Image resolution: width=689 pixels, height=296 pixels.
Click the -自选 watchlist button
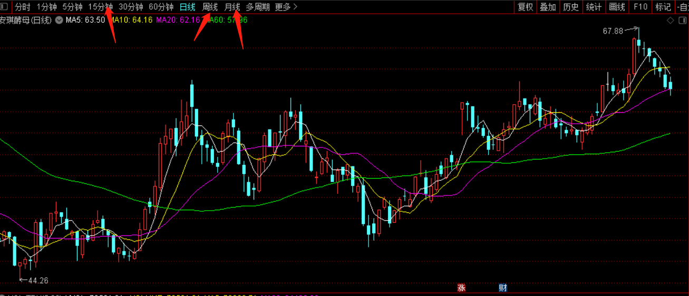[682, 7]
